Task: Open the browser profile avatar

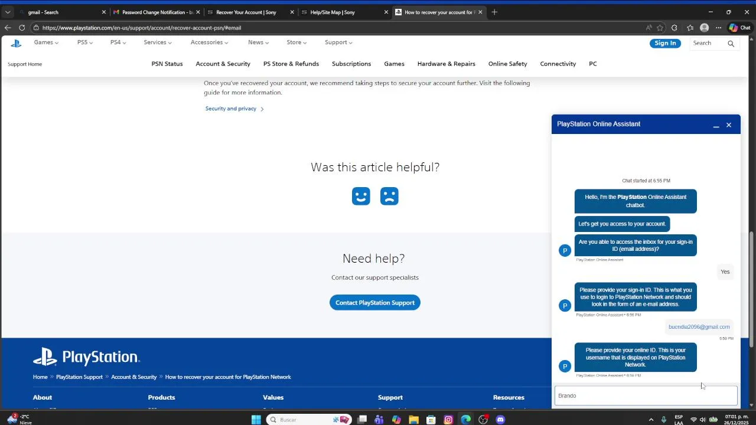Action: (704, 28)
